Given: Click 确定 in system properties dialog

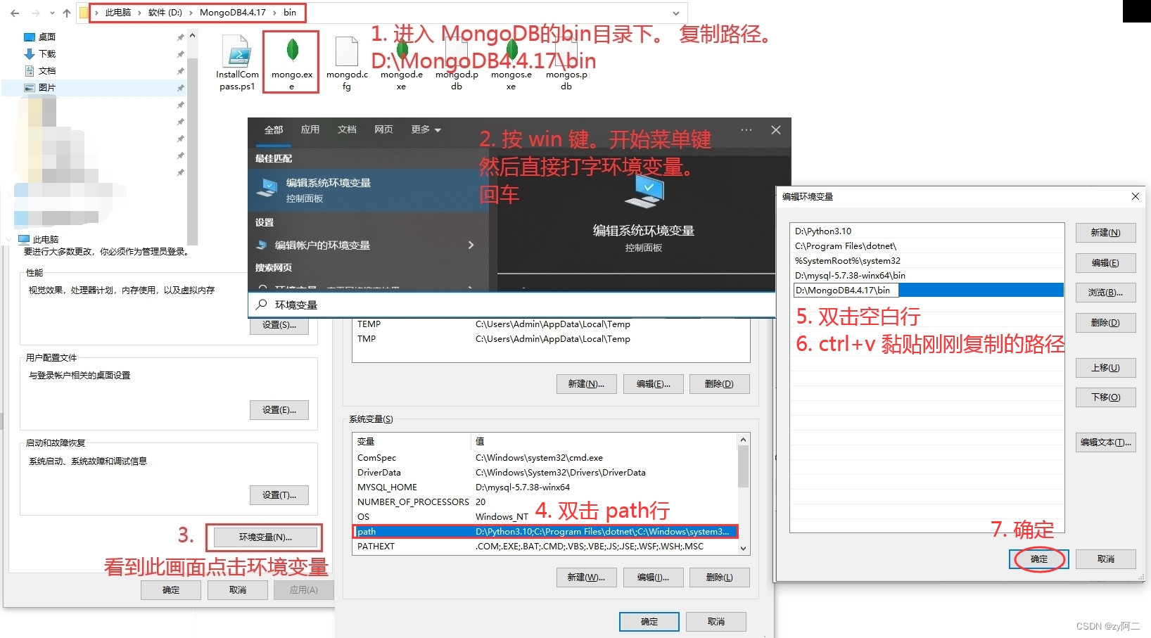Looking at the screenshot, I should (171, 590).
